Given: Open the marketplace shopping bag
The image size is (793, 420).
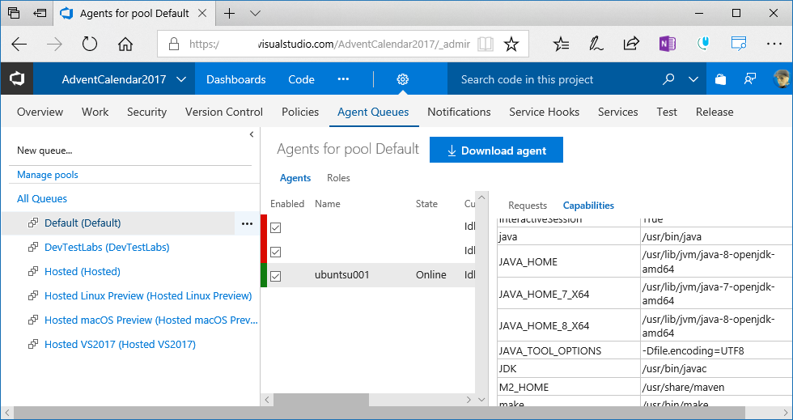Looking at the screenshot, I should (721, 79).
